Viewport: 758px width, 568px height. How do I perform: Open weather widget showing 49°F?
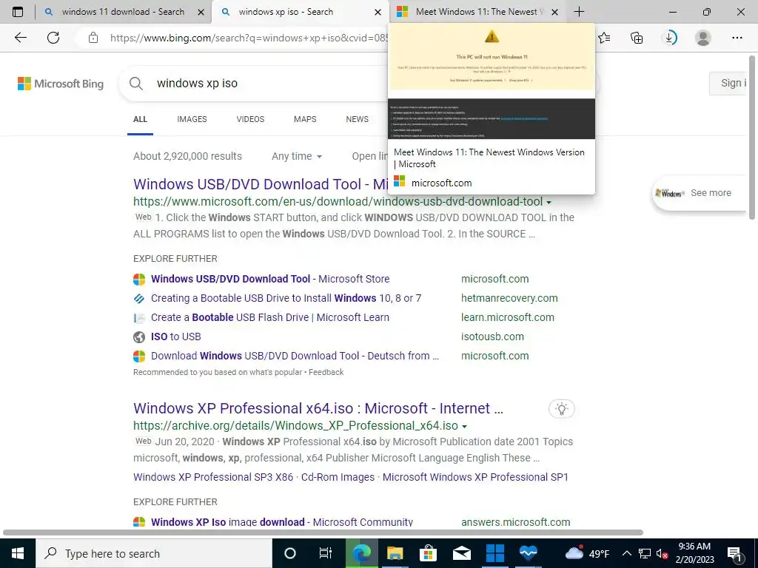click(x=587, y=553)
